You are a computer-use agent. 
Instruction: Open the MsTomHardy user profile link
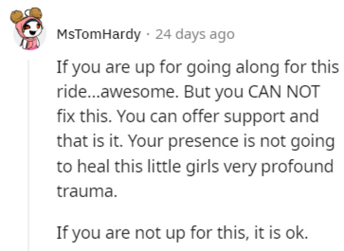(x=99, y=35)
